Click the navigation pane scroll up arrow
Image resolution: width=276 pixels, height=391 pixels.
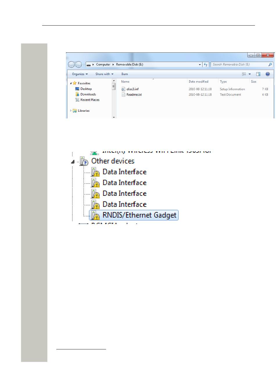(114, 81)
